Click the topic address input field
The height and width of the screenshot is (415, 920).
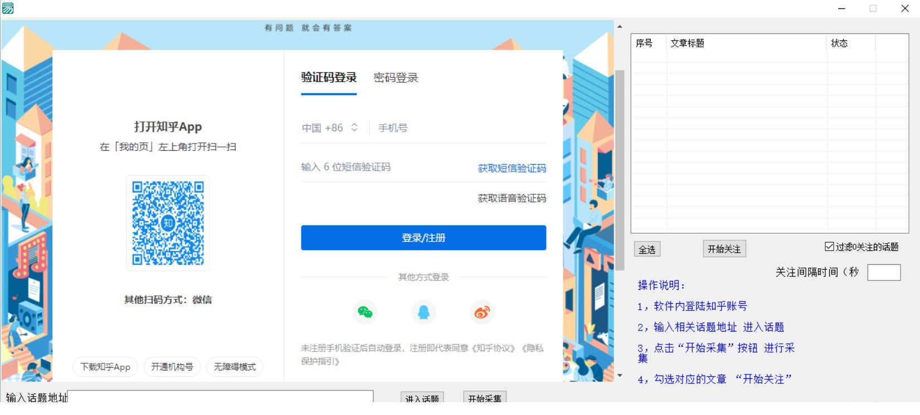tap(221, 396)
